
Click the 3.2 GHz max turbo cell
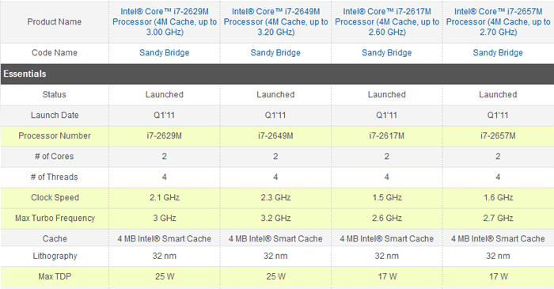pos(275,218)
